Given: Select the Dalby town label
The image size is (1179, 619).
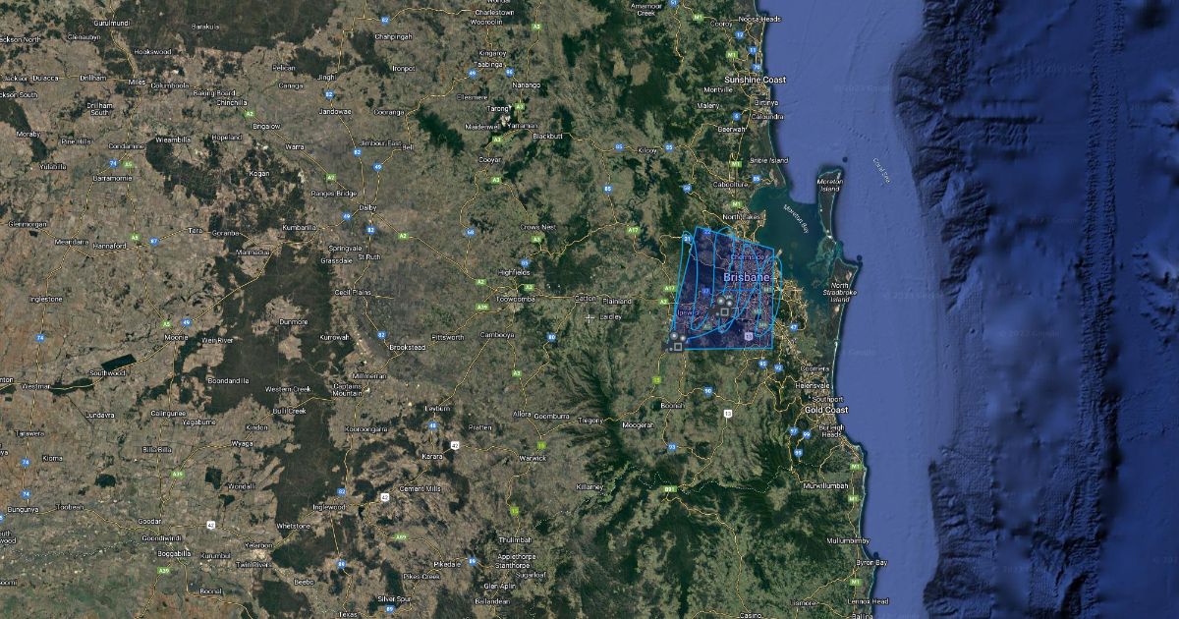Looking at the screenshot, I should [368, 208].
